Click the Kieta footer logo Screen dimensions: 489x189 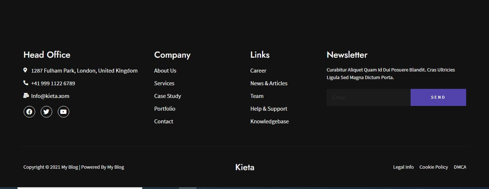[245, 167]
